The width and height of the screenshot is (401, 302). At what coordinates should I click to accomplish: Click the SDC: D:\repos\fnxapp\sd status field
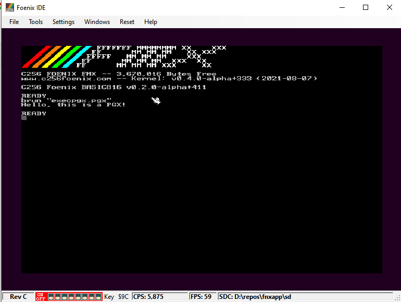click(x=305, y=297)
